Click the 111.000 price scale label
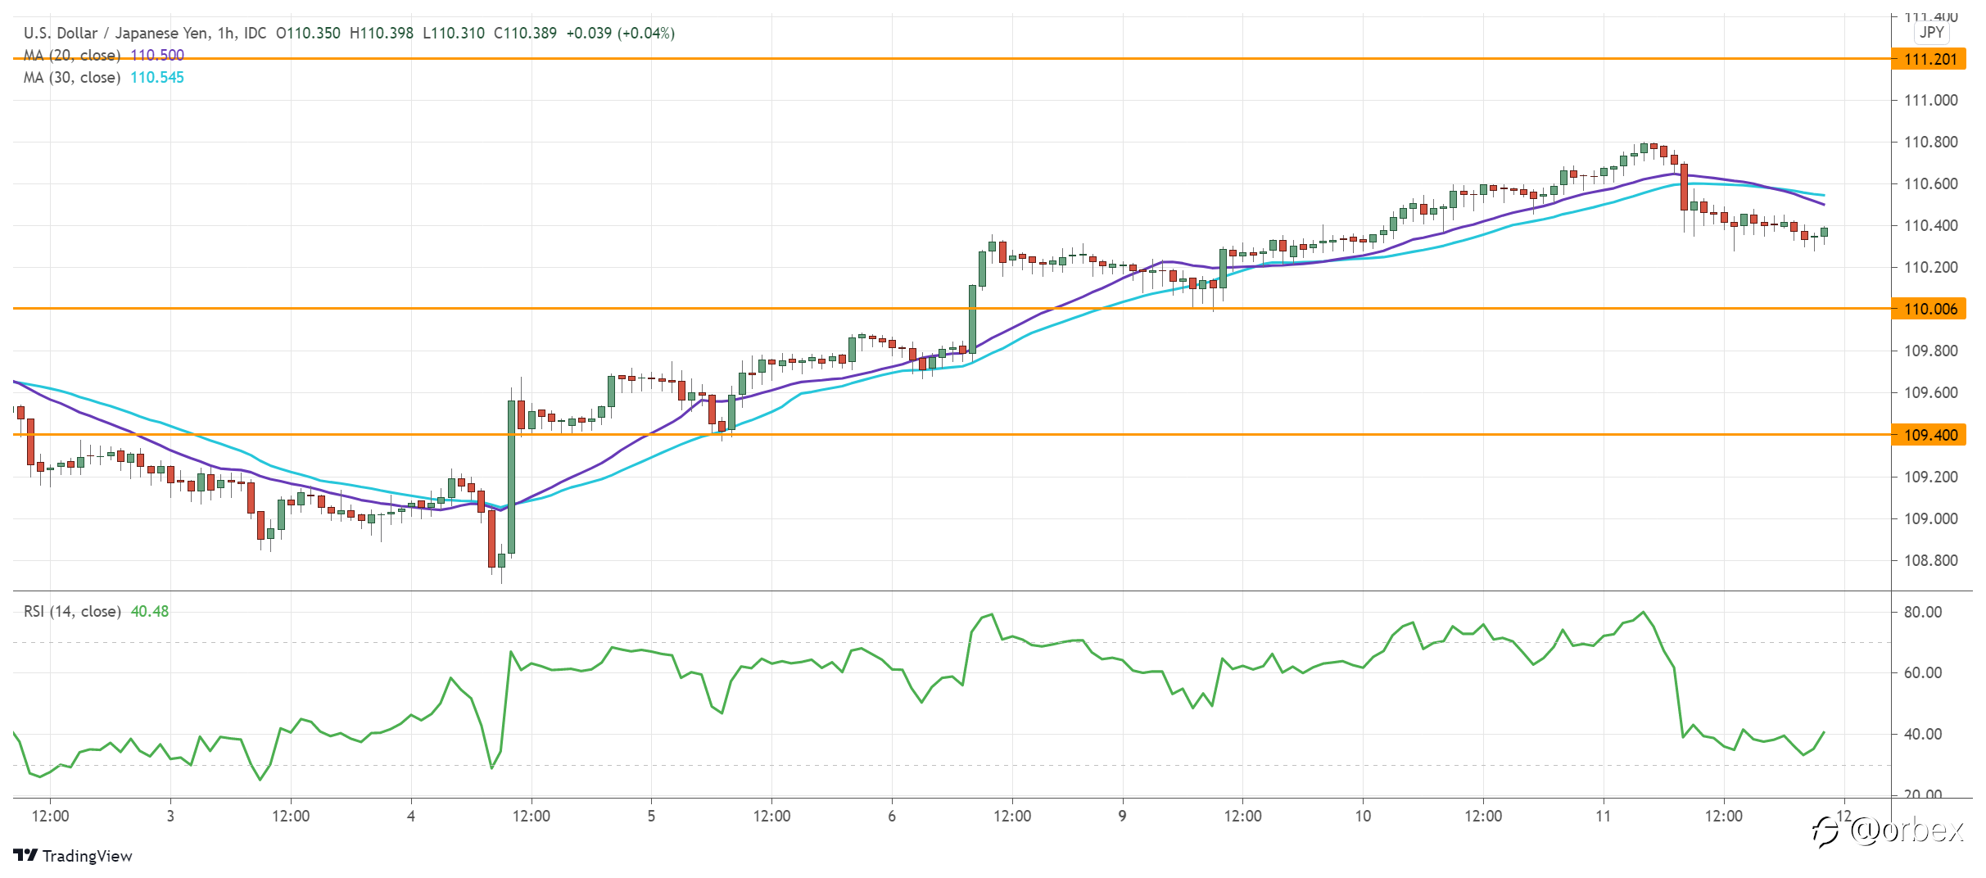 [x=1930, y=100]
